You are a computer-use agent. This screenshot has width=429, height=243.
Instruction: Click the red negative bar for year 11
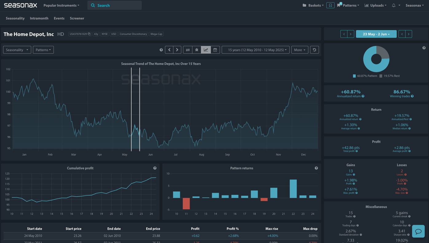[186, 203]
